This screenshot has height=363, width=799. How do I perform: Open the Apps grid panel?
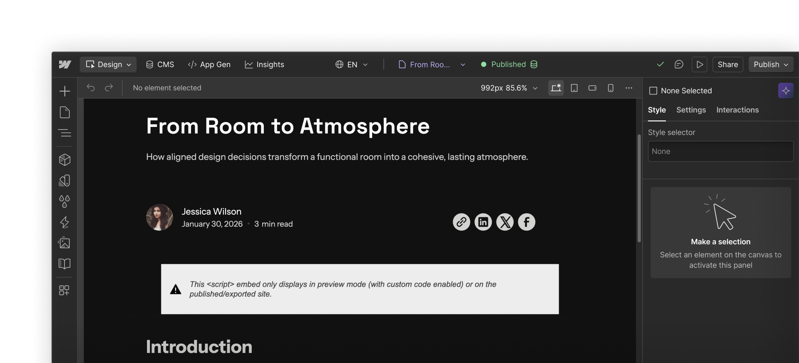pos(64,290)
